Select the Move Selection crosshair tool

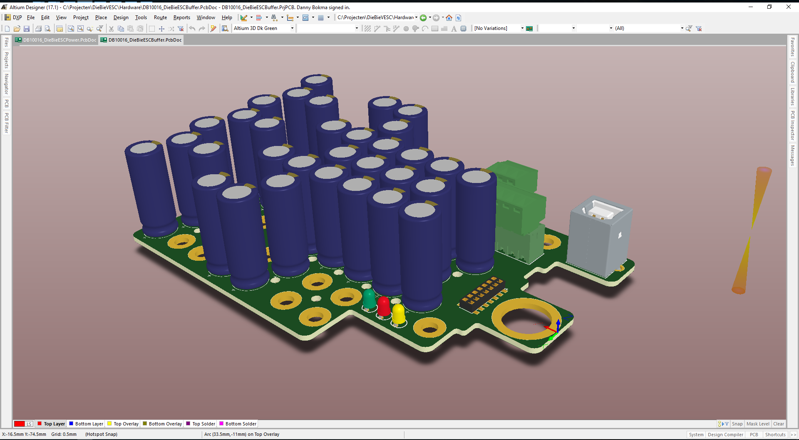(x=161, y=29)
